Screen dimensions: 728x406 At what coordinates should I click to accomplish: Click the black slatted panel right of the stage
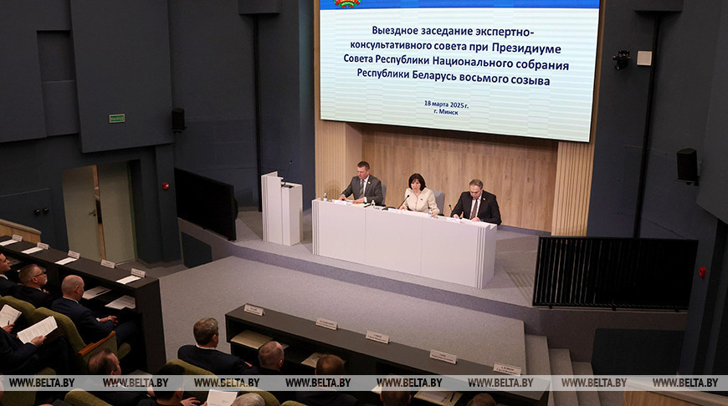[614, 272]
